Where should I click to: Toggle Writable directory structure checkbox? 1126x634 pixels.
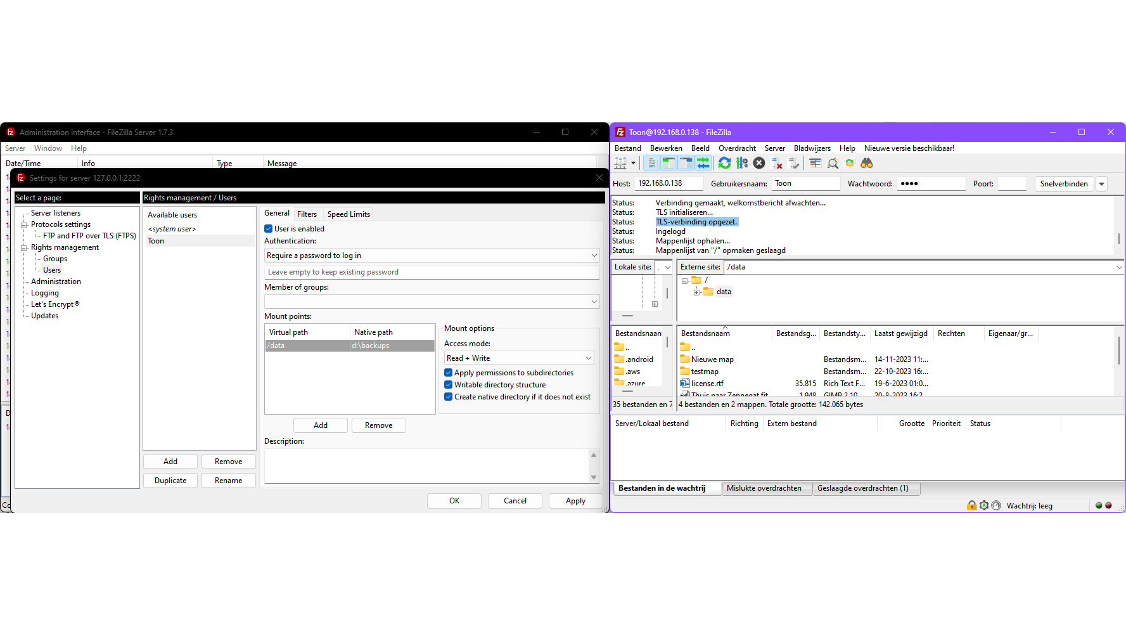449,385
